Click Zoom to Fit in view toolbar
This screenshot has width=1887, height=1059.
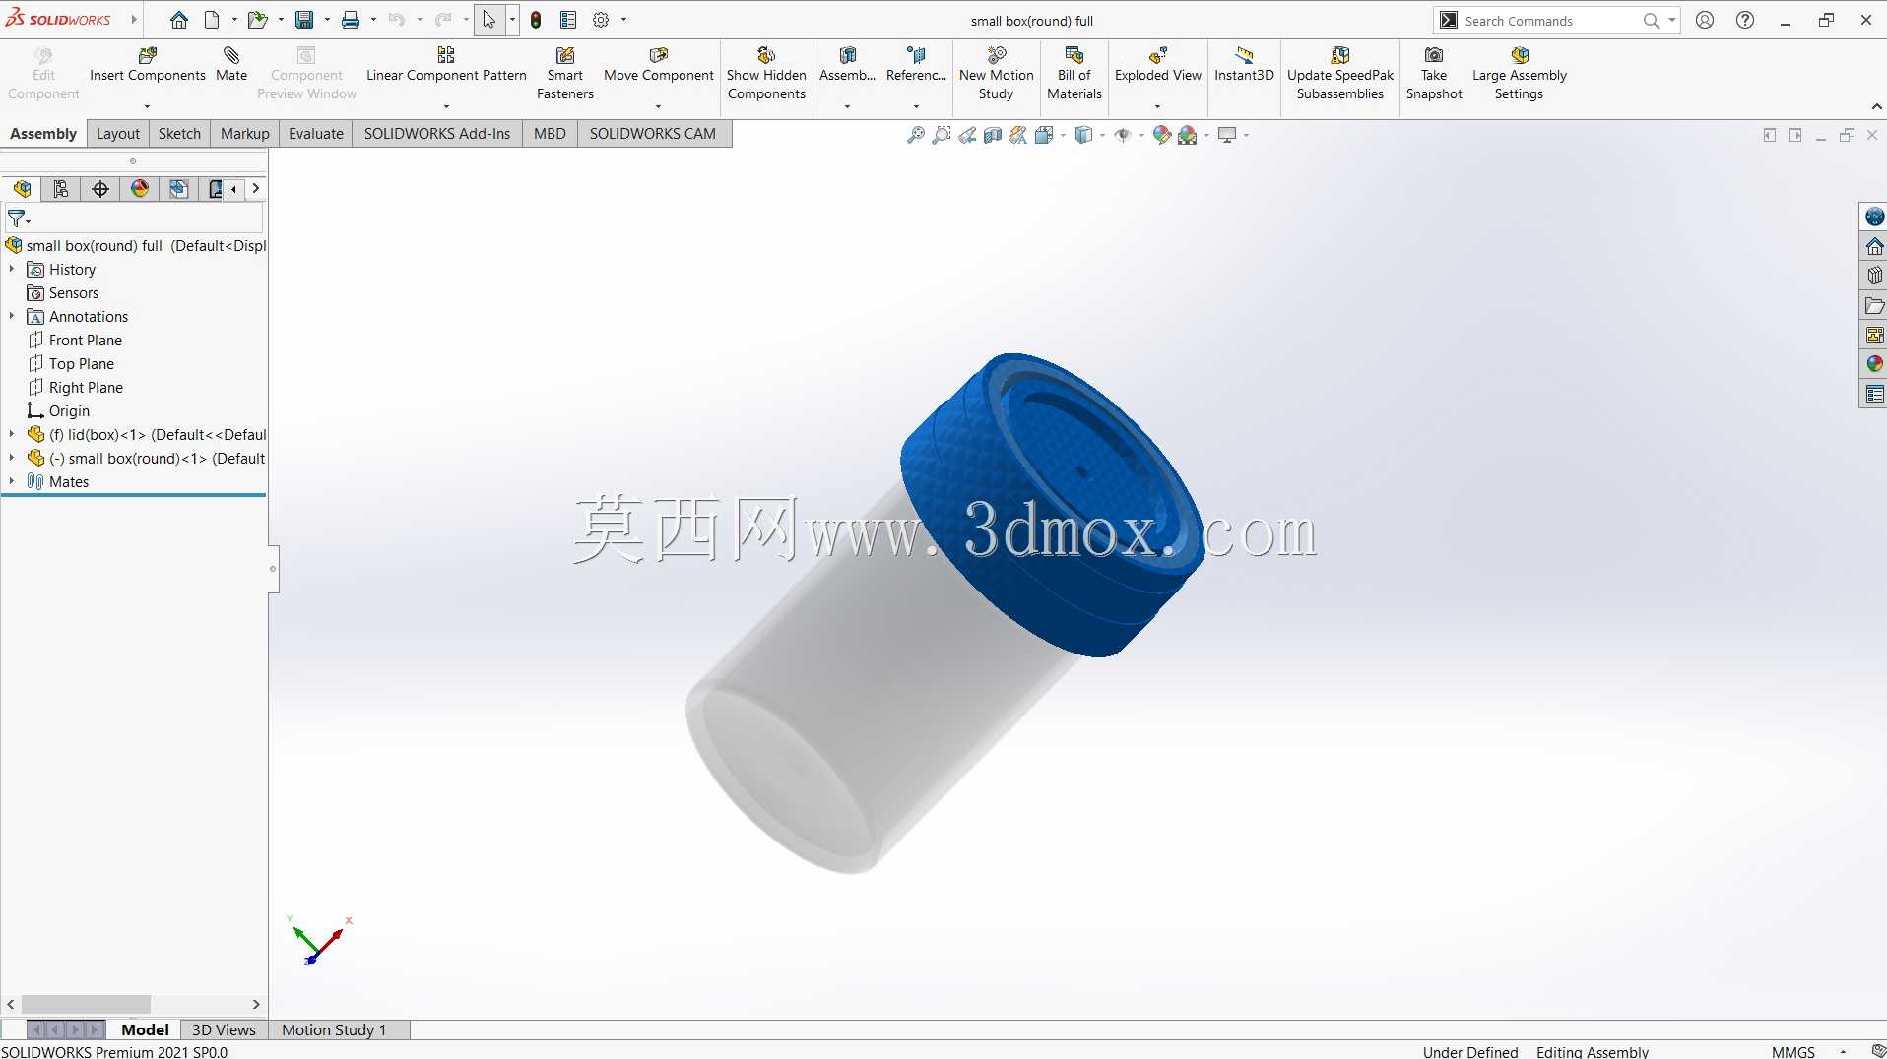pyautogui.click(x=916, y=135)
